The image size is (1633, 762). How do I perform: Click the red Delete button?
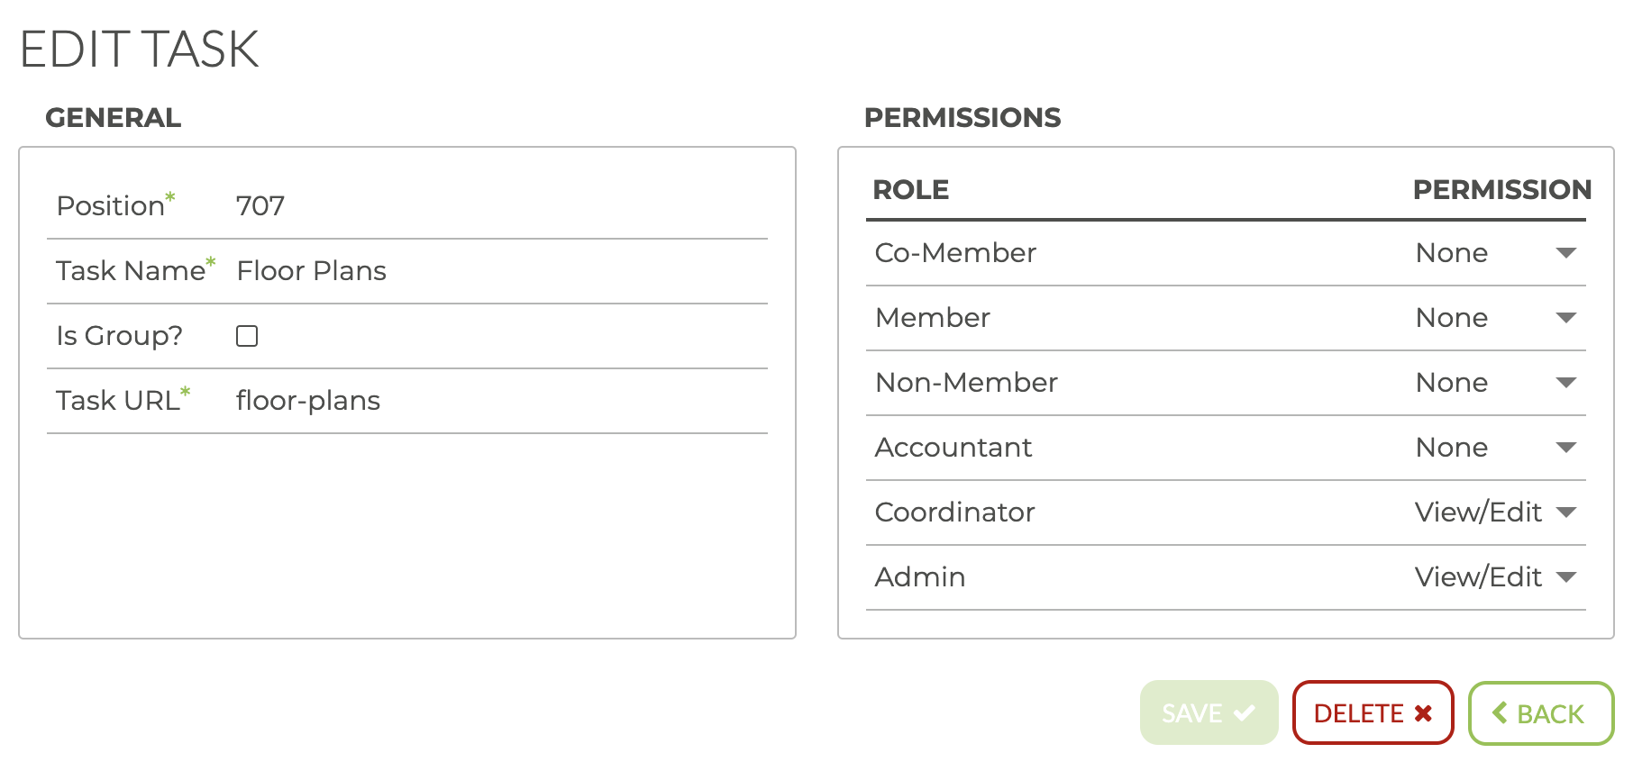pyautogui.click(x=1372, y=713)
